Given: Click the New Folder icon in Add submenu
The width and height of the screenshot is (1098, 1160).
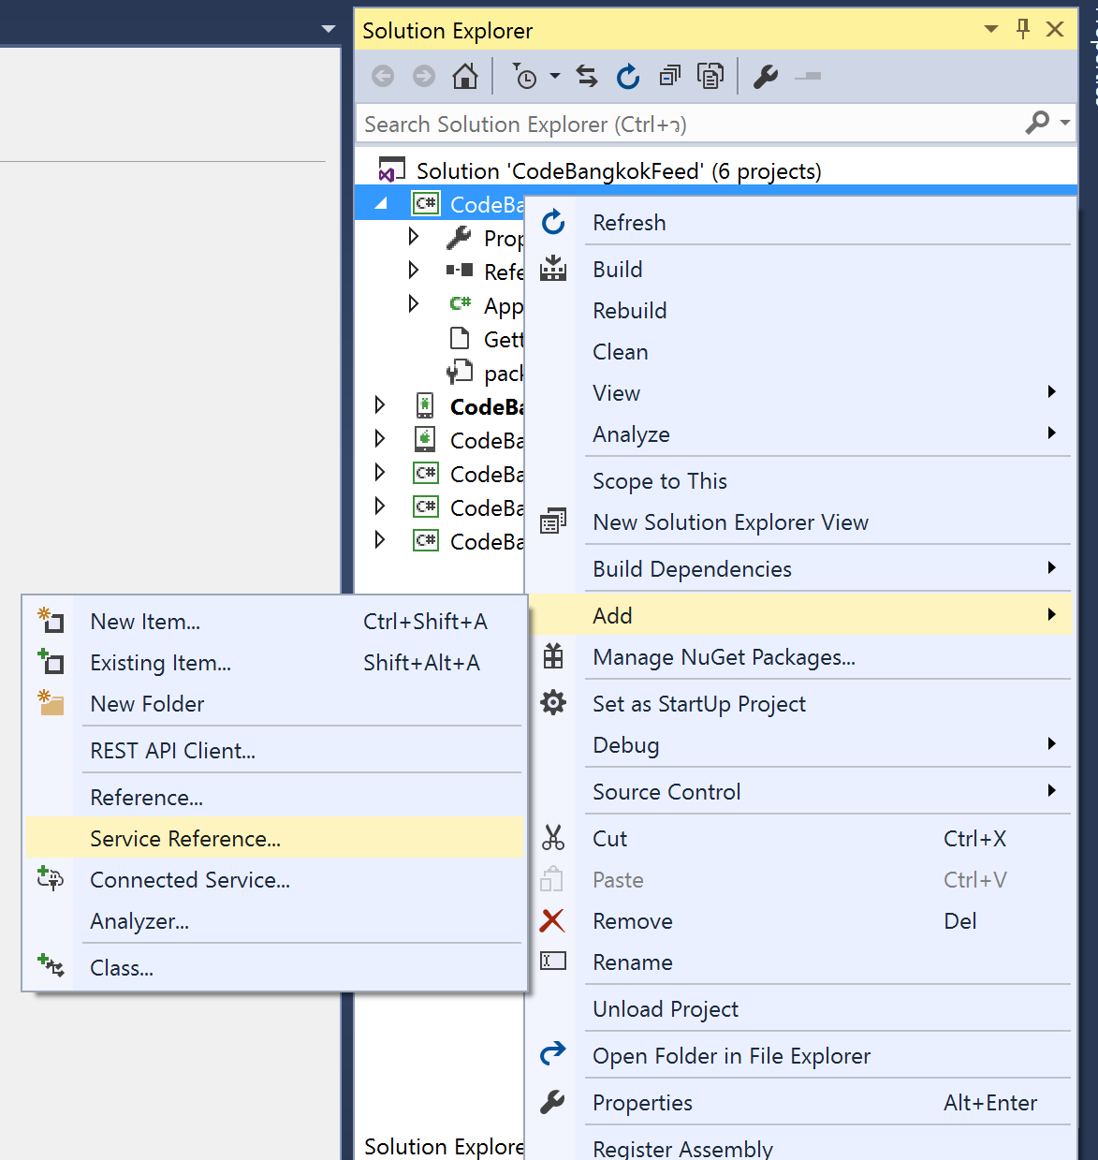Looking at the screenshot, I should [x=50, y=703].
